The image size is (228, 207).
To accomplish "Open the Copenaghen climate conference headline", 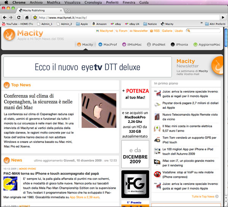I will click(38, 102).
